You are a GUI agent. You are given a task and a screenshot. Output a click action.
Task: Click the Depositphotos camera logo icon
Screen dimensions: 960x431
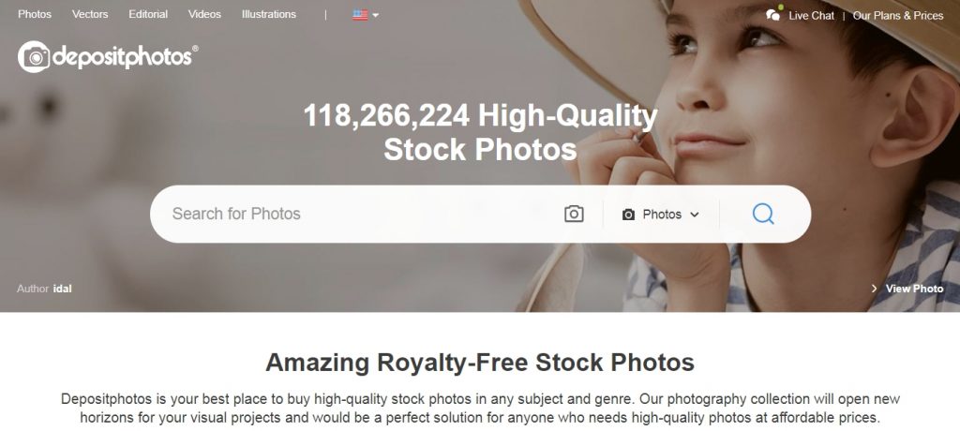[x=34, y=57]
